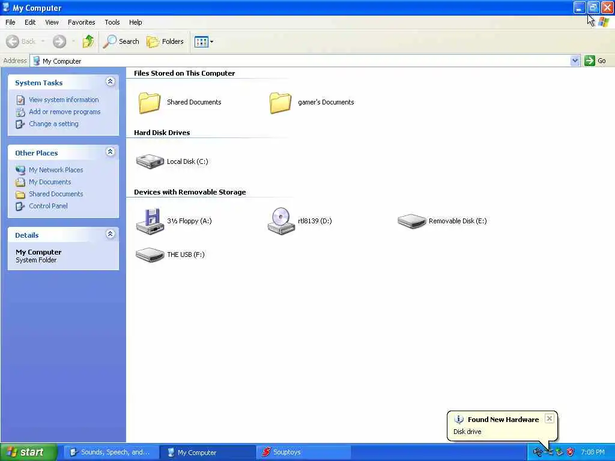Screen dimensions: 615x461
Task: Open the Views icon dropdown
Action: [x=204, y=41]
